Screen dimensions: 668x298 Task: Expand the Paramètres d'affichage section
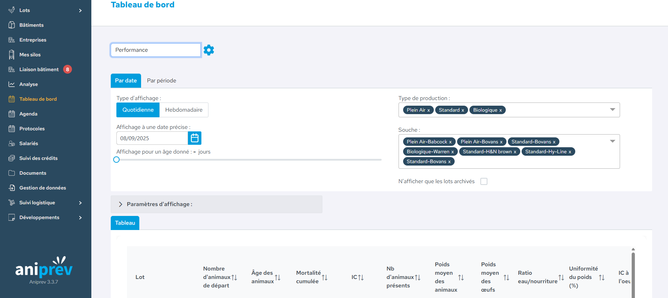tap(121, 204)
